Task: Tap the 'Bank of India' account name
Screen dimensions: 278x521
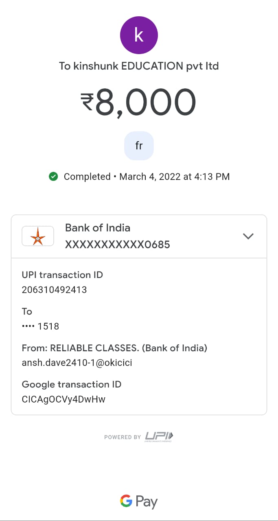Action: tap(98, 228)
